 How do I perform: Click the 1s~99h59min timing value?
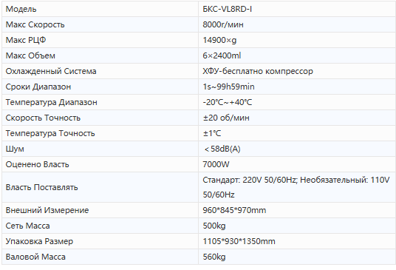pos(228,87)
